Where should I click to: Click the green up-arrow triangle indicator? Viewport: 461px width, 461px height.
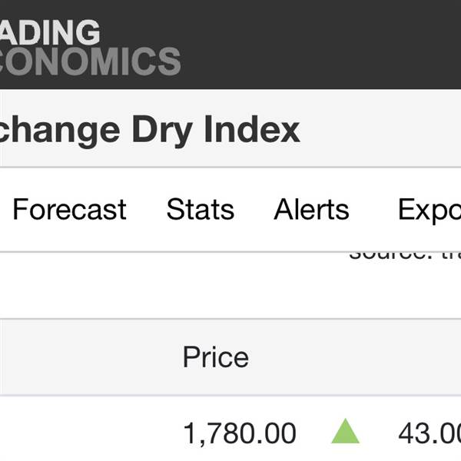(x=345, y=431)
